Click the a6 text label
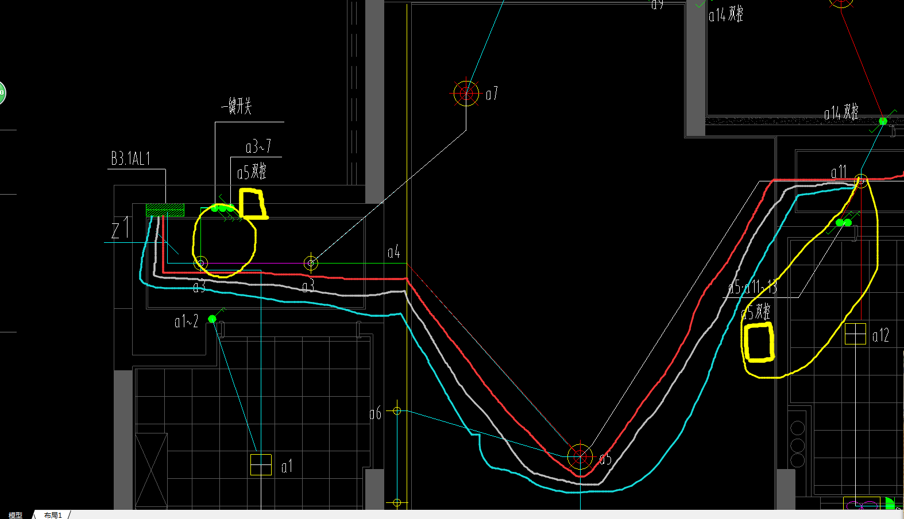 [x=375, y=413]
